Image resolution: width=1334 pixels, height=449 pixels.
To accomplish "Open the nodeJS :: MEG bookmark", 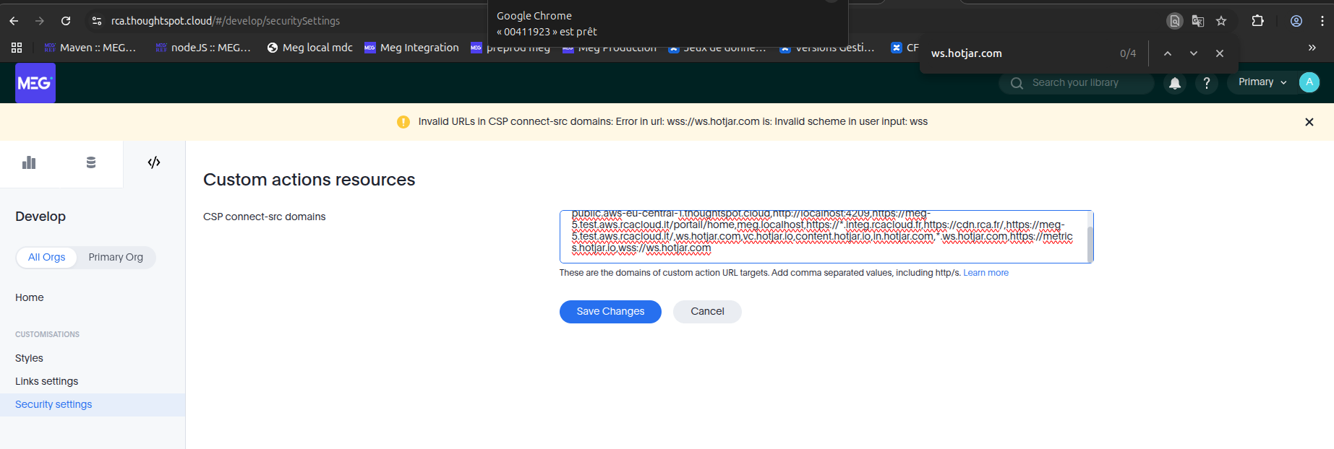I will pyautogui.click(x=203, y=48).
